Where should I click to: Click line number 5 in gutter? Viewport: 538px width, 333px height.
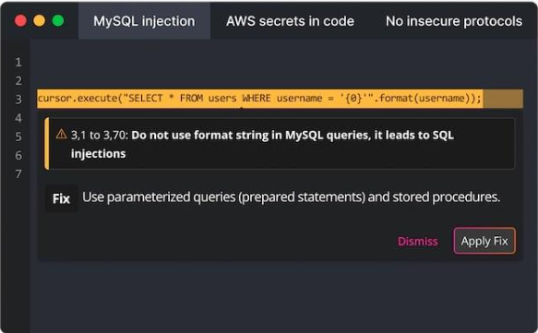[18, 137]
